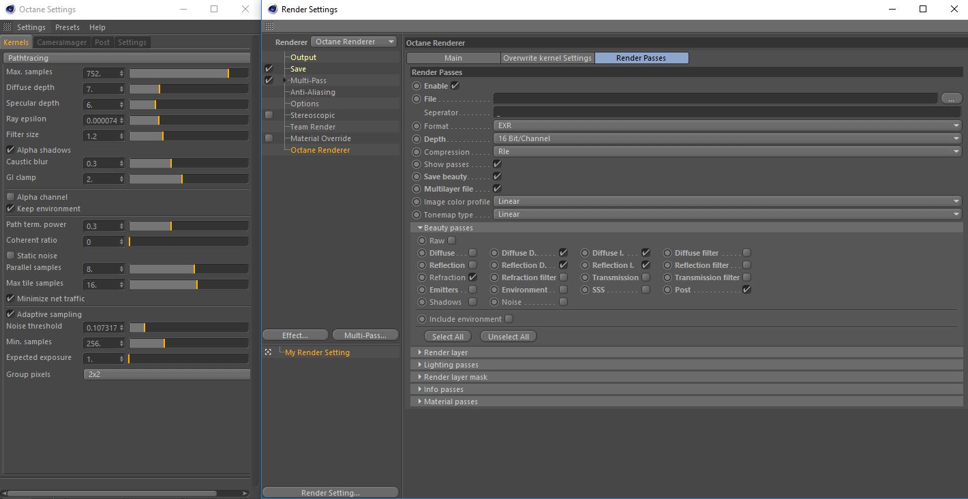Switch to the Main tab

(x=453, y=58)
